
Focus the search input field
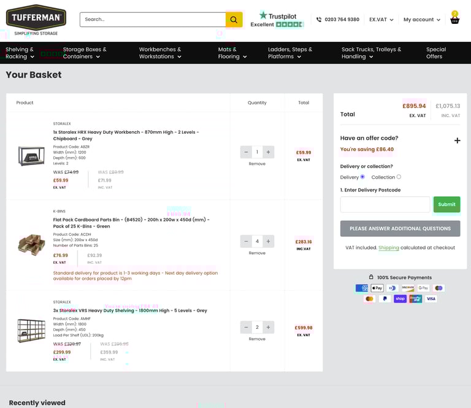(153, 20)
